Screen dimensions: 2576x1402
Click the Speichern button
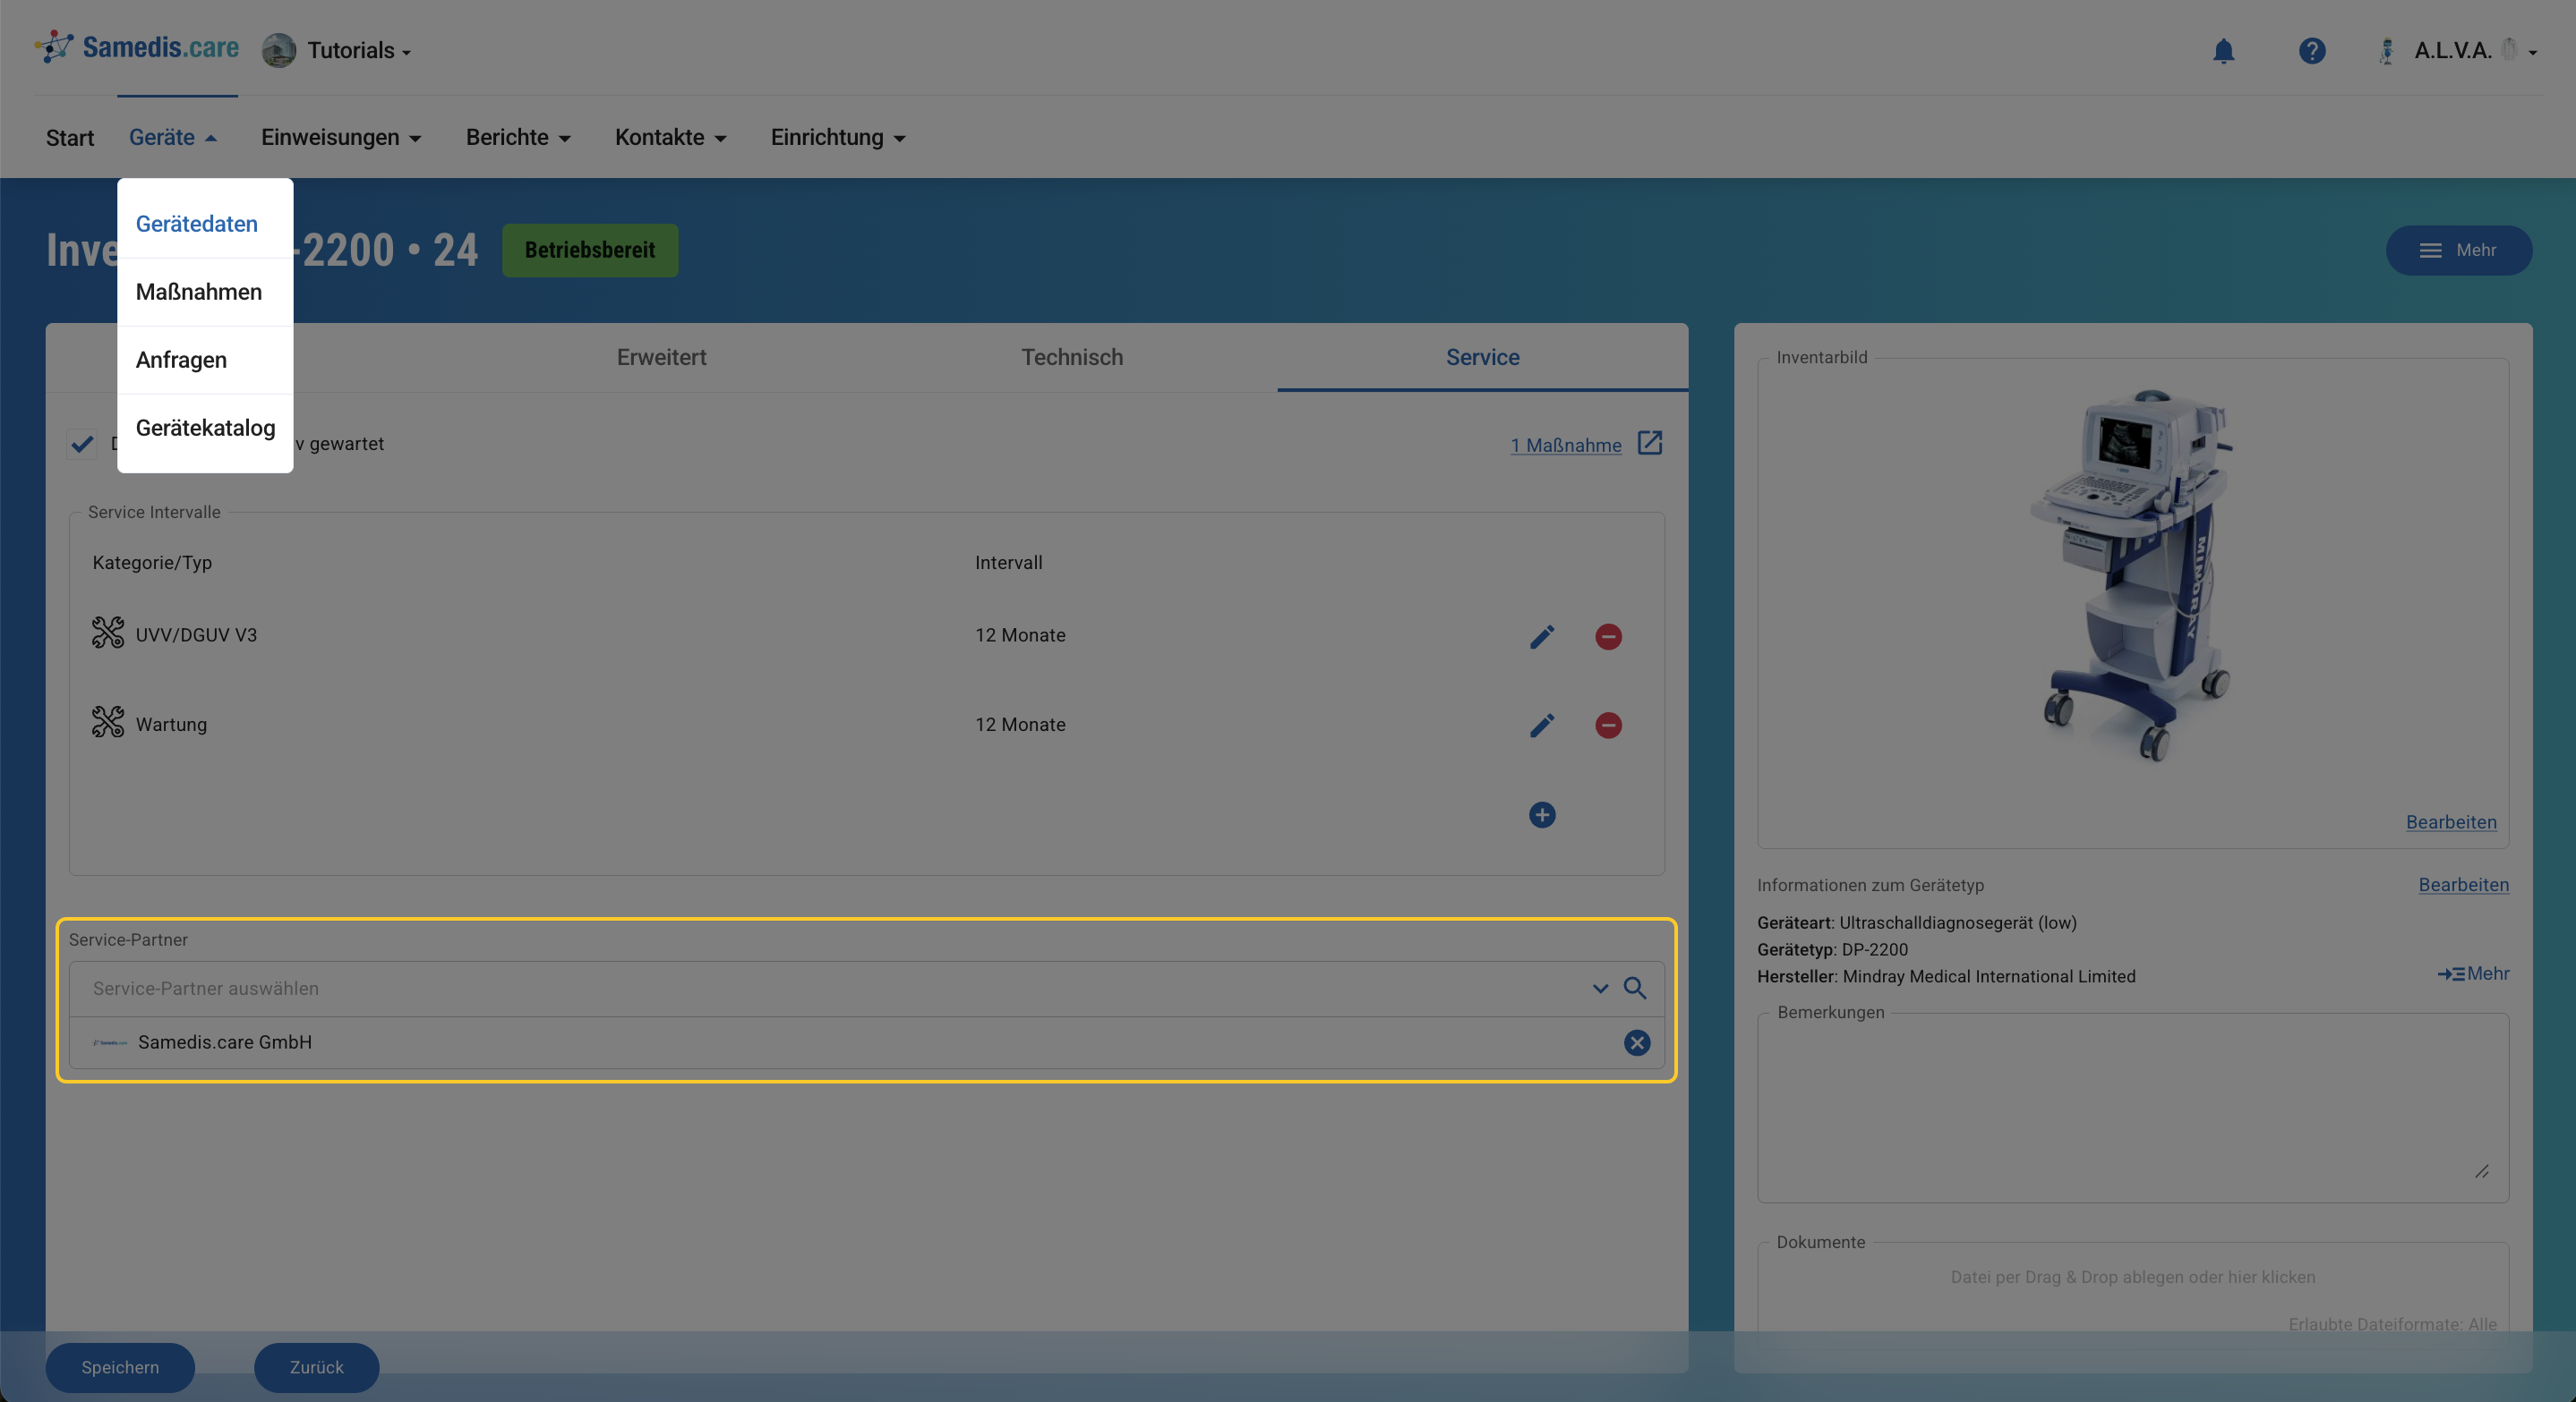(120, 1367)
